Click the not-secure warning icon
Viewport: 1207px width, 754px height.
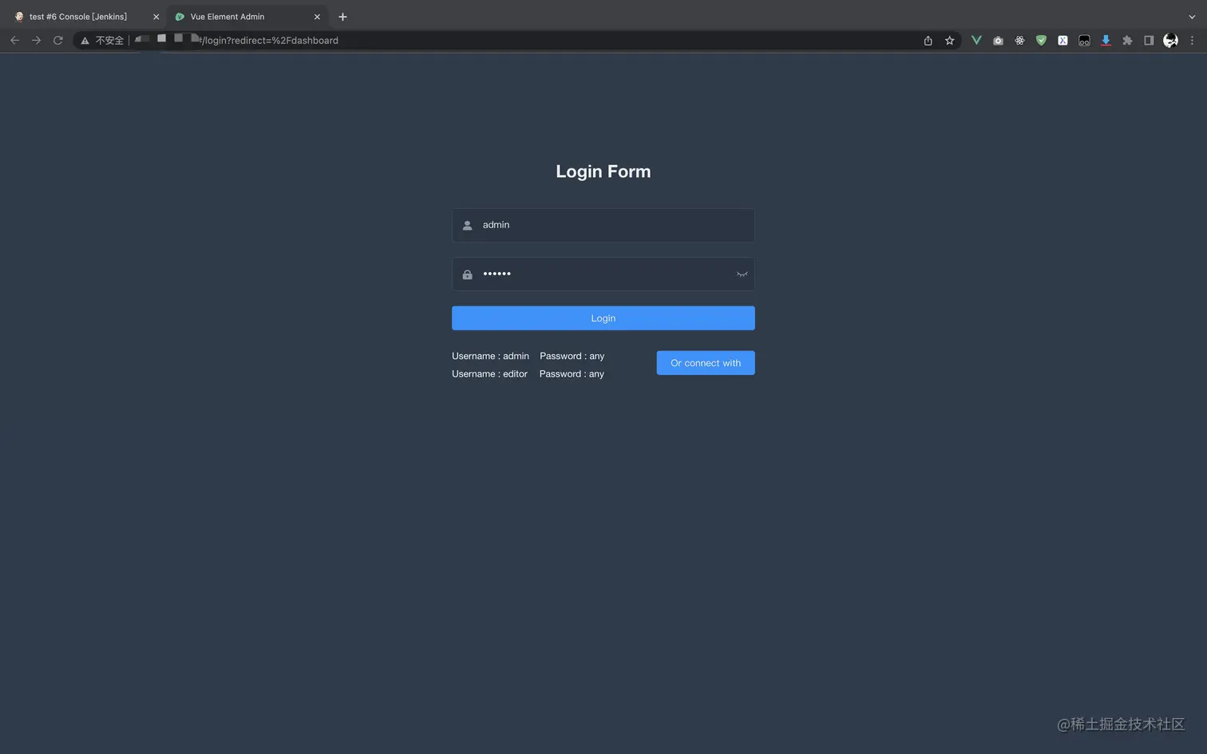pyautogui.click(x=85, y=41)
